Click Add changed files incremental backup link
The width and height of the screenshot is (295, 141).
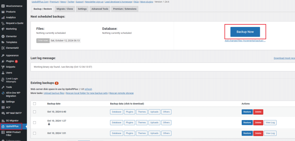click(245, 41)
